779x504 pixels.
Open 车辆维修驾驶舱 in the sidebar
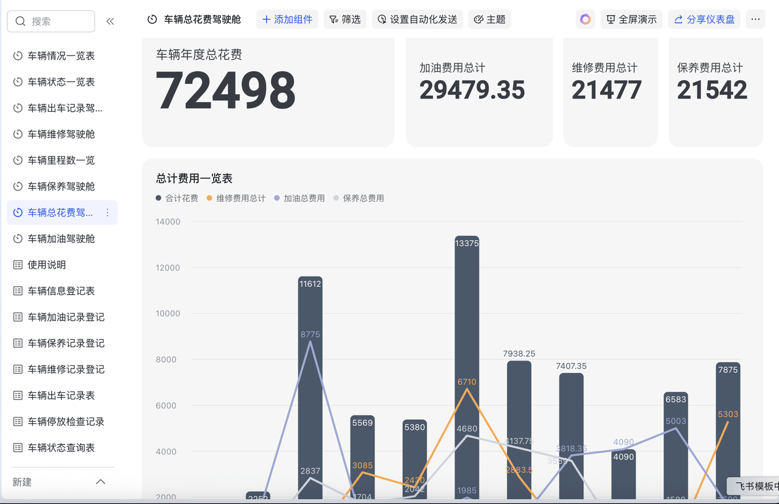[61, 134]
